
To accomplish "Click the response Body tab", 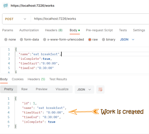I will [4, 79].
